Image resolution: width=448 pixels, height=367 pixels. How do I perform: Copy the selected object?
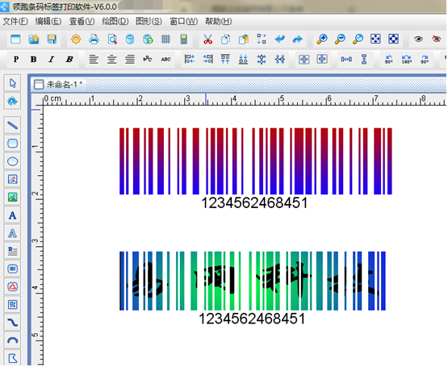225,39
